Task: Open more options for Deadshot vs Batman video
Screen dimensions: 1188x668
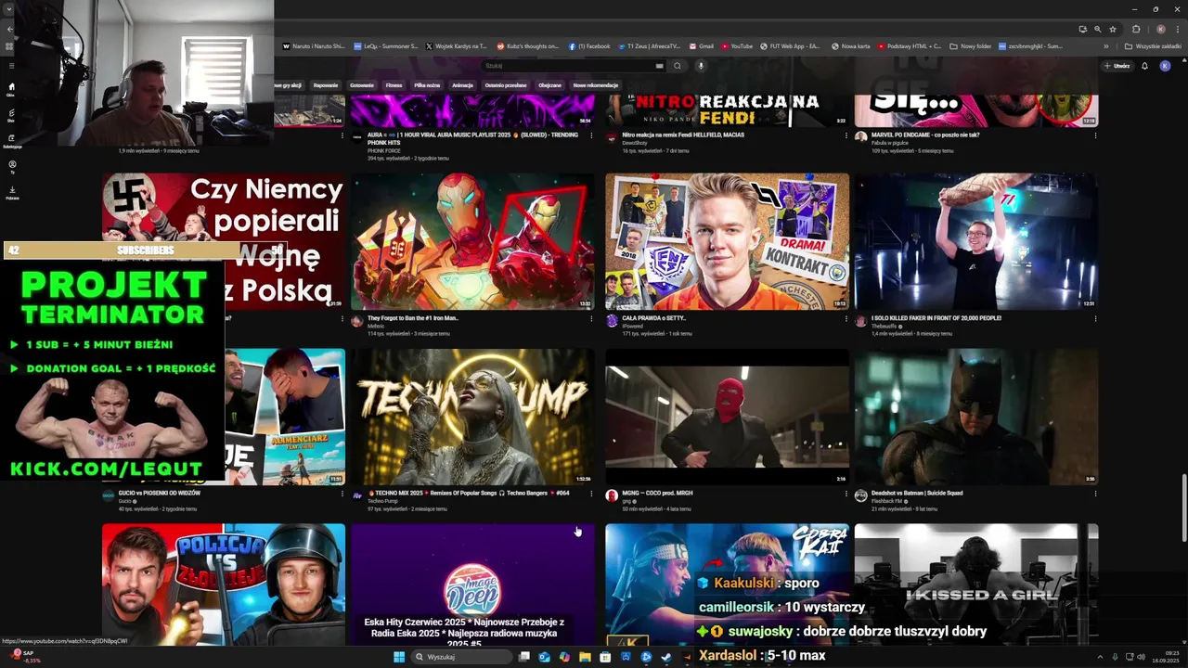Action: (x=1095, y=494)
